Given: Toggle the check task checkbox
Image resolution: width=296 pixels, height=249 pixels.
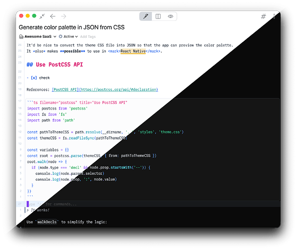Looking at the screenshot, I should [x=34, y=78].
